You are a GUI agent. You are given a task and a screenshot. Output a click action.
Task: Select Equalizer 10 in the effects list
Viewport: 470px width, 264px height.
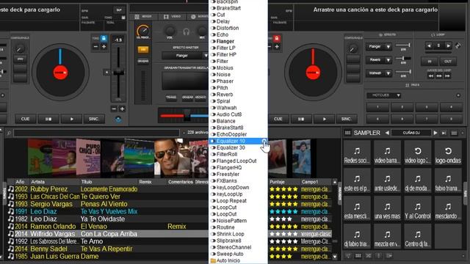238,141
